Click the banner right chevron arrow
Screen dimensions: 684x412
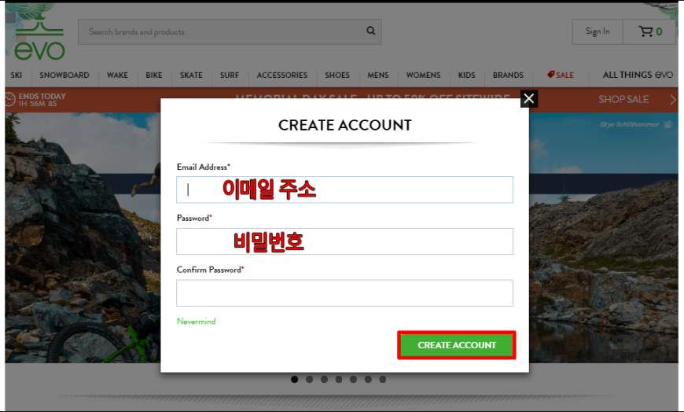tap(673, 100)
